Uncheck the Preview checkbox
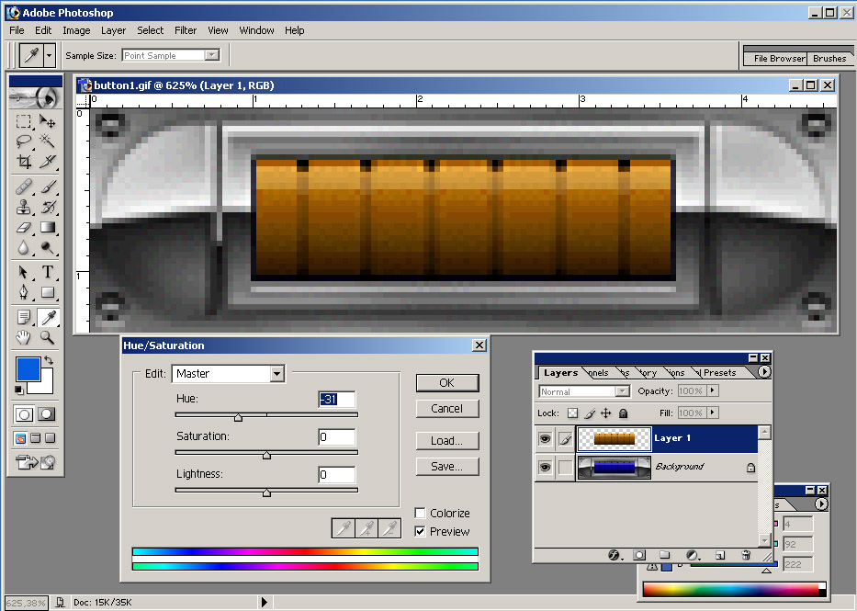This screenshot has width=857, height=611. click(x=420, y=531)
